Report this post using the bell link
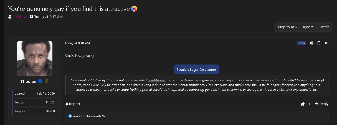 coord(73,104)
